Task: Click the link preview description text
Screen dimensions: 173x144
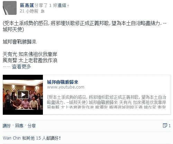Action: coord(107,102)
